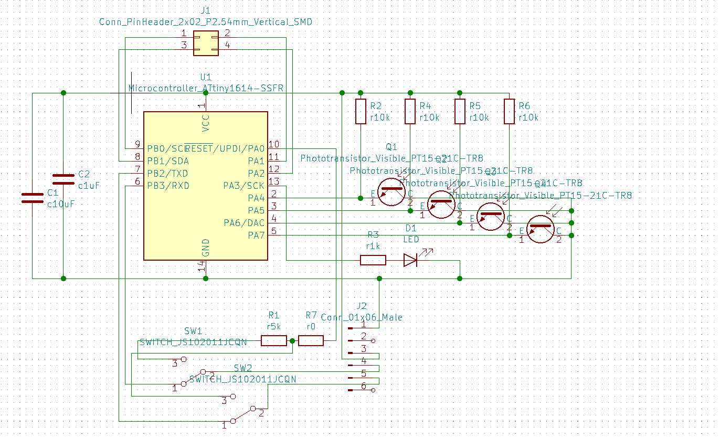Screen dimensions: 720x439
Task: Click the C1 reference label
Action: (53, 193)
